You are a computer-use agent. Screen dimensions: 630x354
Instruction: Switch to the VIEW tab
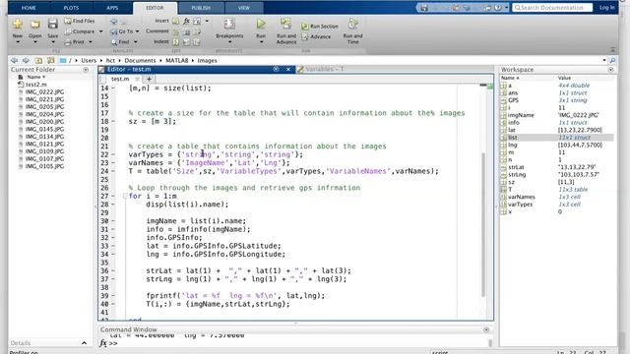click(244, 8)
